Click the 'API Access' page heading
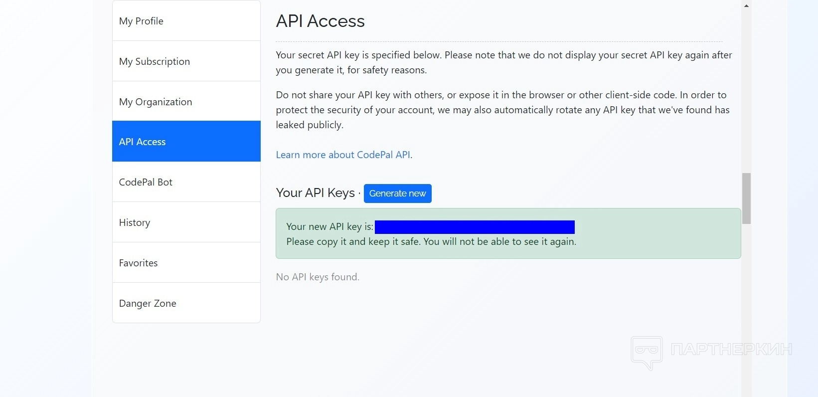 pos(321,21)
